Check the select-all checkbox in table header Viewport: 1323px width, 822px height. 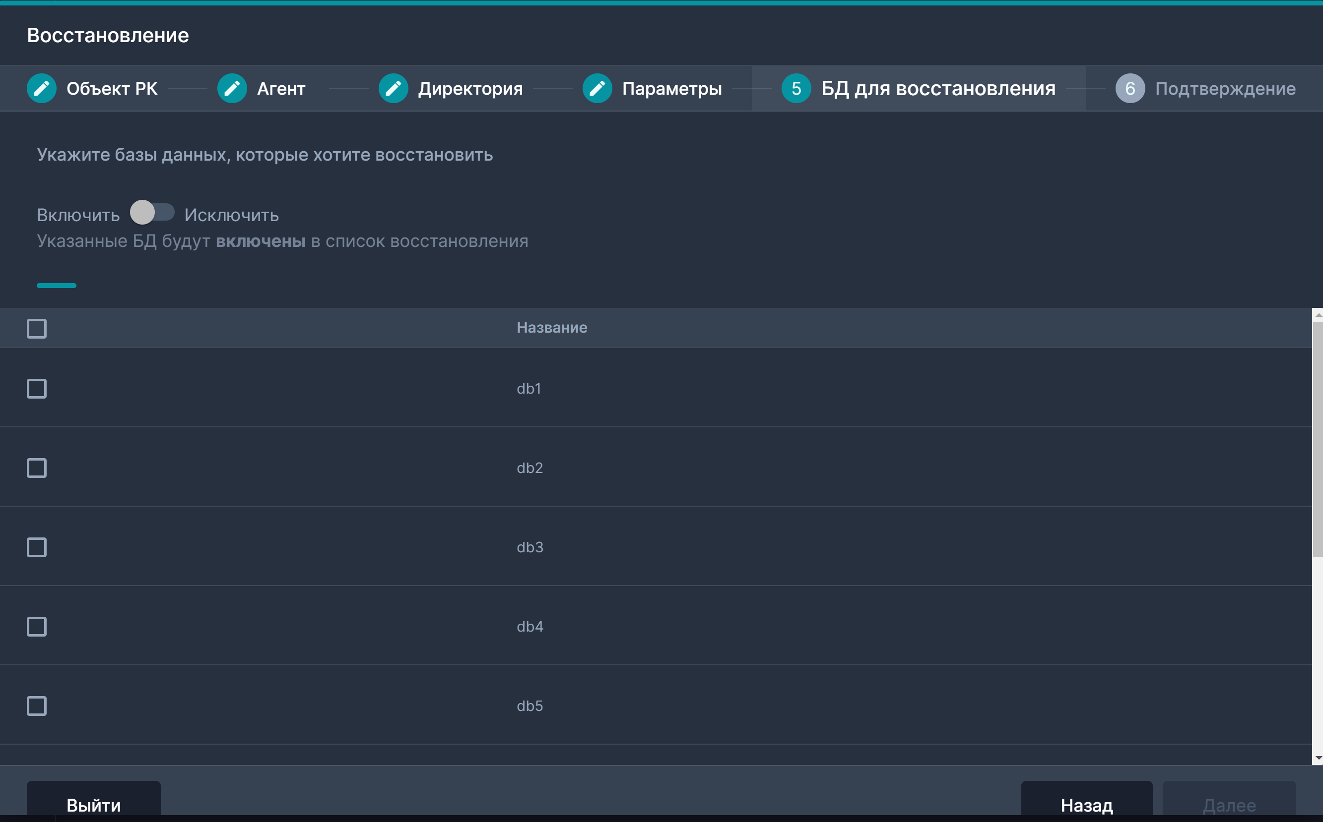[36, 328]
